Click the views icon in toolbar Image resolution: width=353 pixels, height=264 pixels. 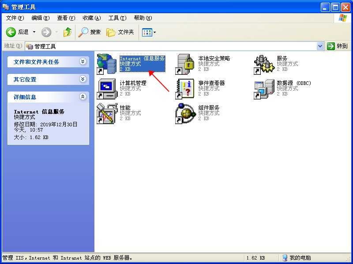point(147,33)
